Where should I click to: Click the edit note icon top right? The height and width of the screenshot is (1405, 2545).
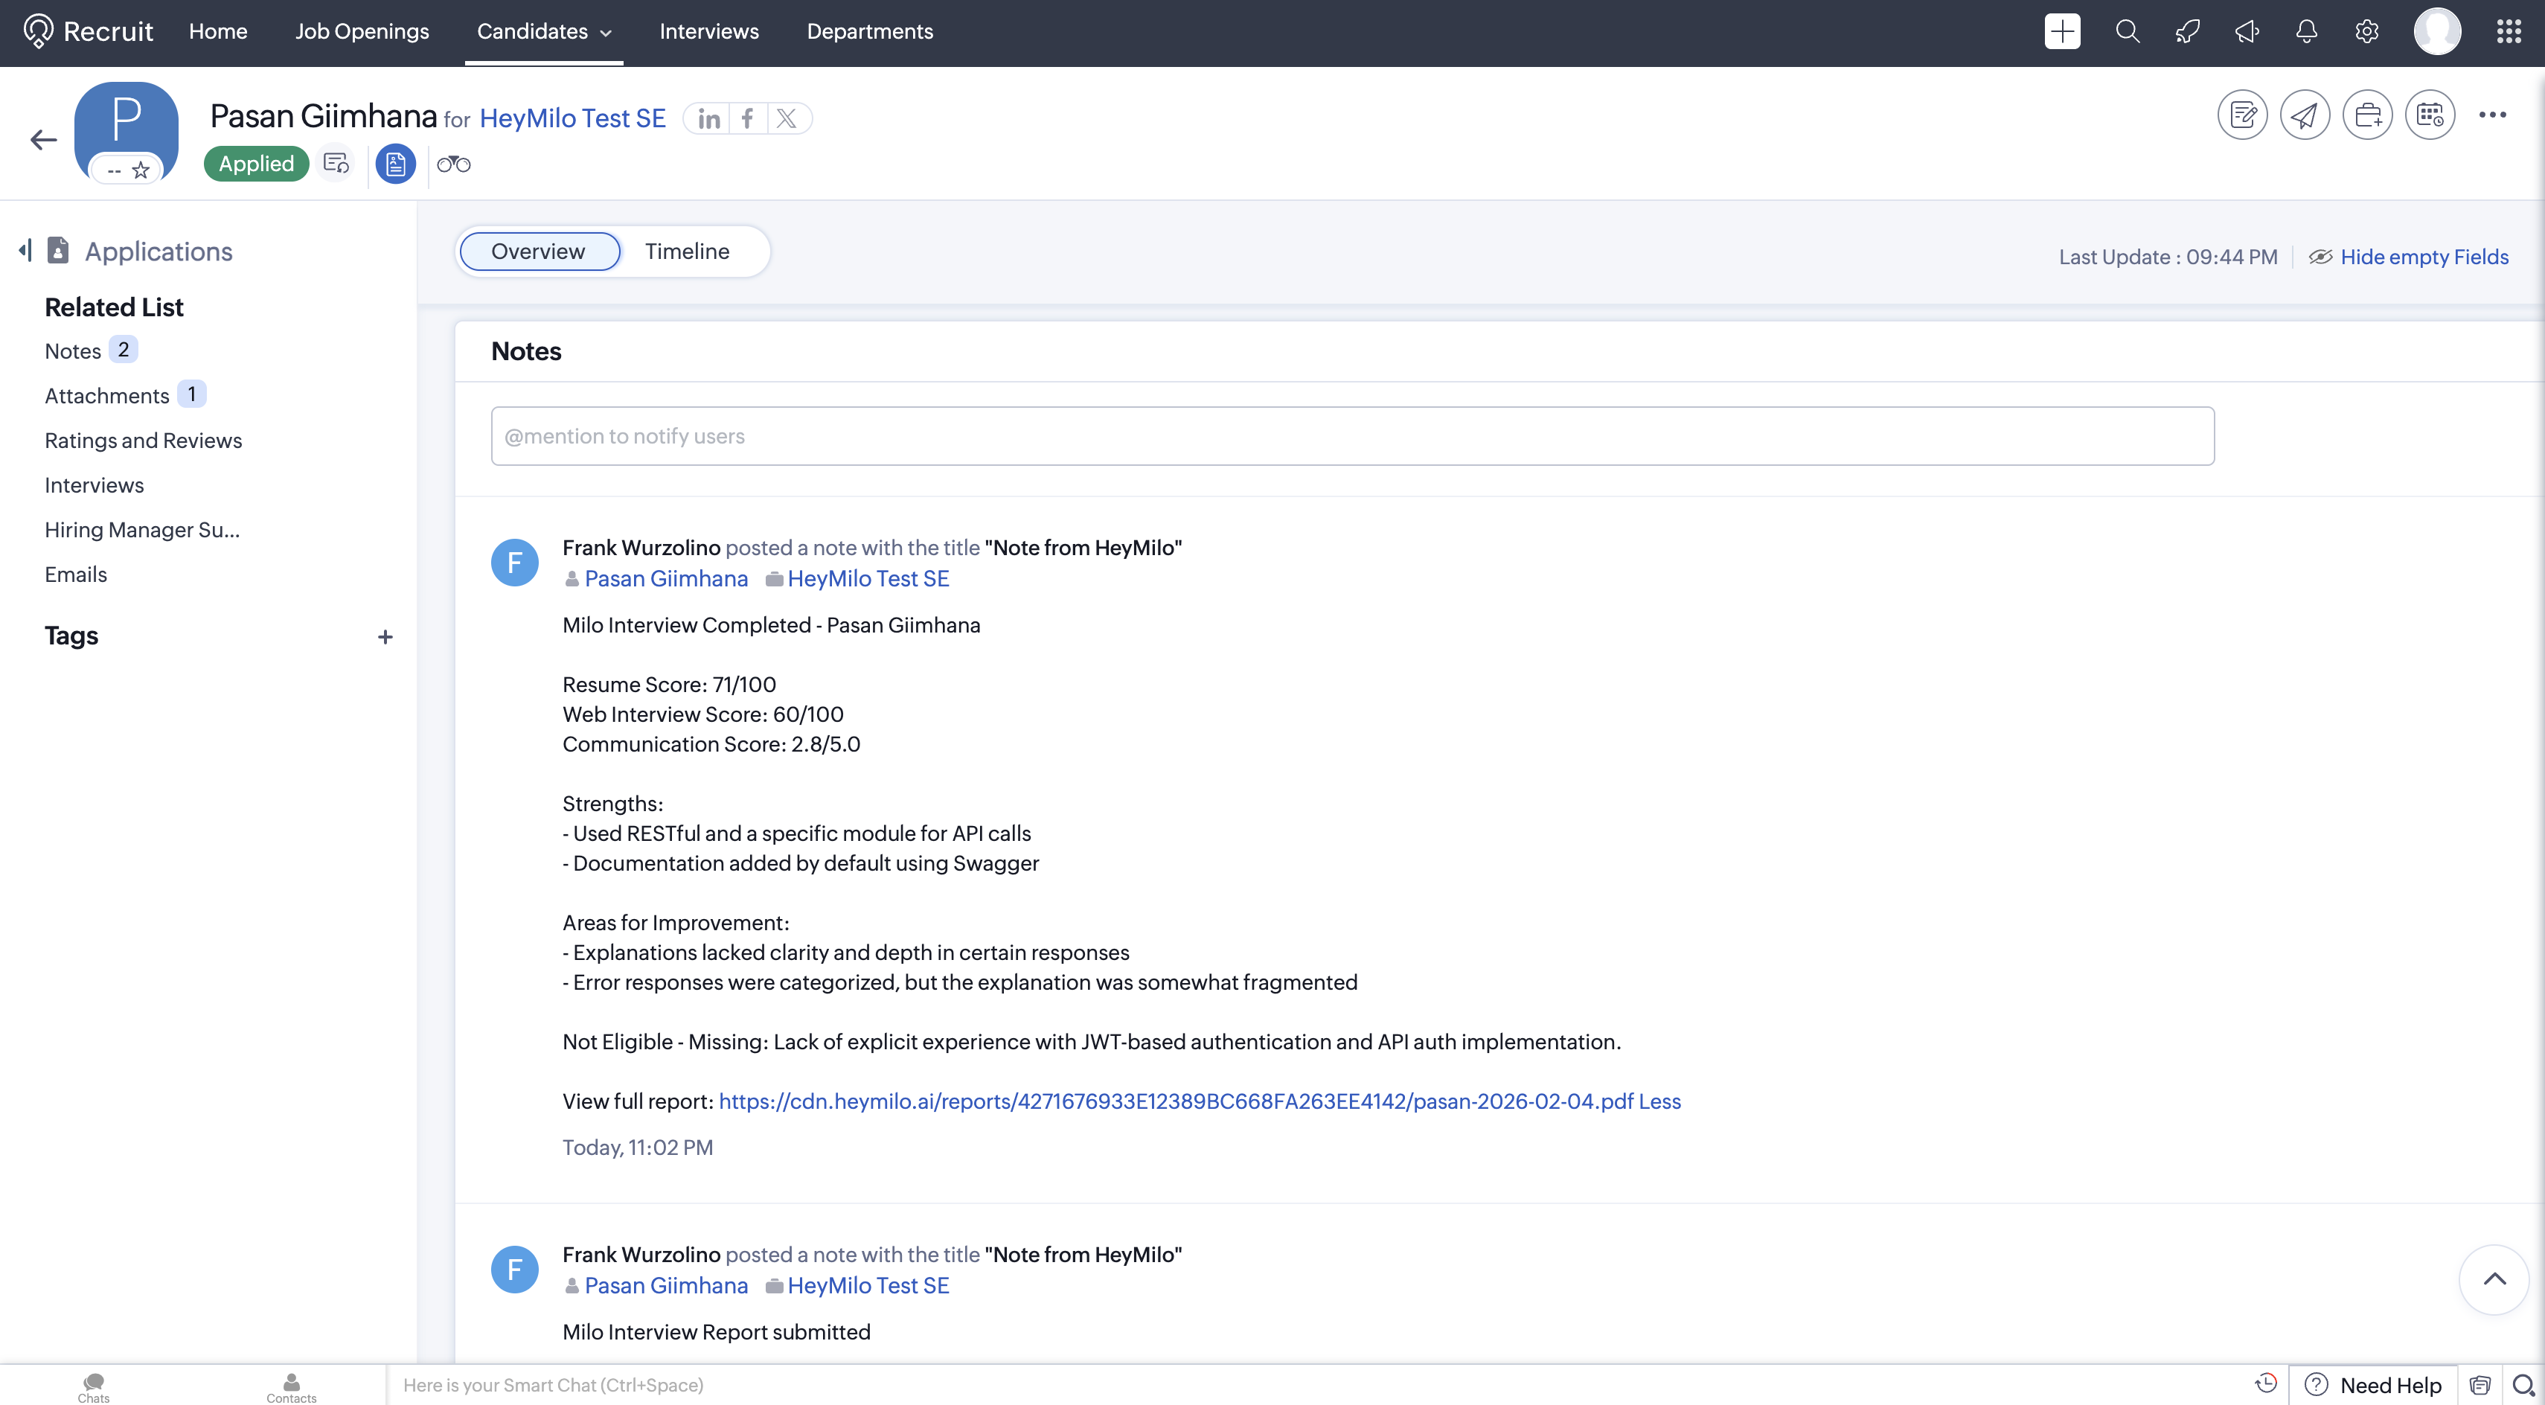(x=2241, y=115)
